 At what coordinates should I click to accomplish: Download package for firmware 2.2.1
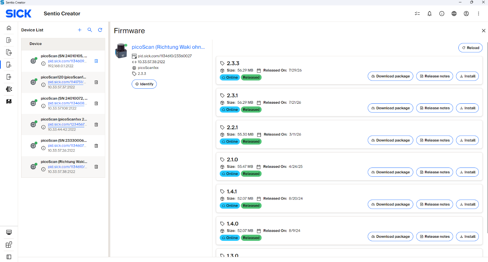pos(390,140)
